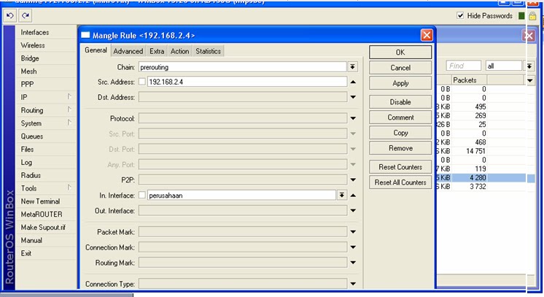Image resolution: width=544 pixels, height=297 pixels.
Task: Open Wireless in the sidebar menu
Action: point(46,45)
